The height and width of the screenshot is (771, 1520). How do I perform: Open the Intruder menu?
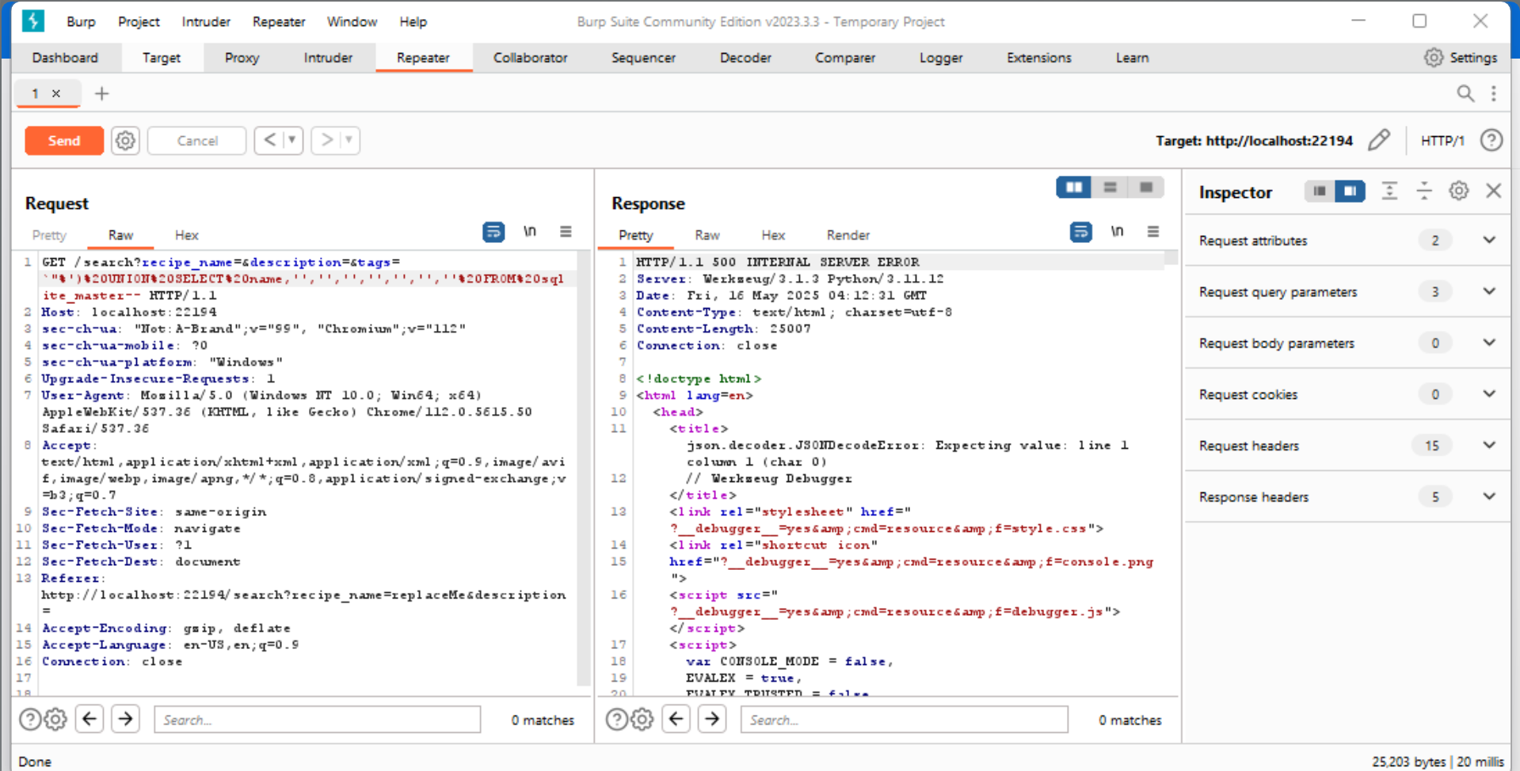point(206,21)
